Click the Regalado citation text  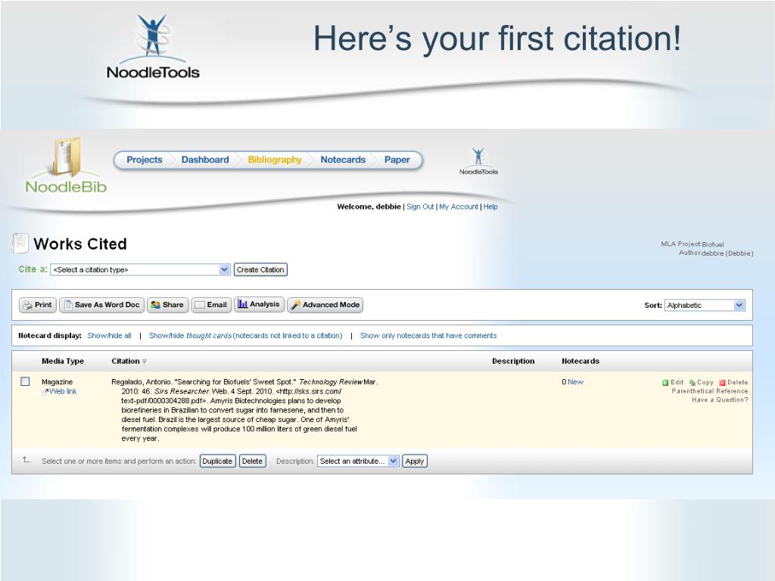[x=244, y=410]
